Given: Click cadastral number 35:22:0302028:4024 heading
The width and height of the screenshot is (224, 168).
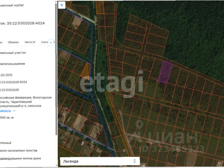Looking at the screenshot, I should [26, 23].
